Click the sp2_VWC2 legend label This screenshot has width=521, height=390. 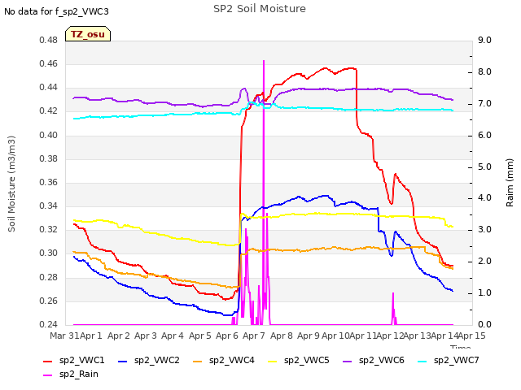click(x=157, y=361)
